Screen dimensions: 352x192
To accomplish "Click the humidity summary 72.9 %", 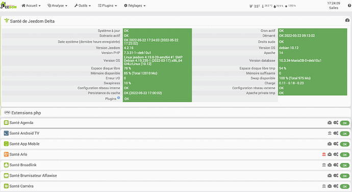I will point(279,6).
